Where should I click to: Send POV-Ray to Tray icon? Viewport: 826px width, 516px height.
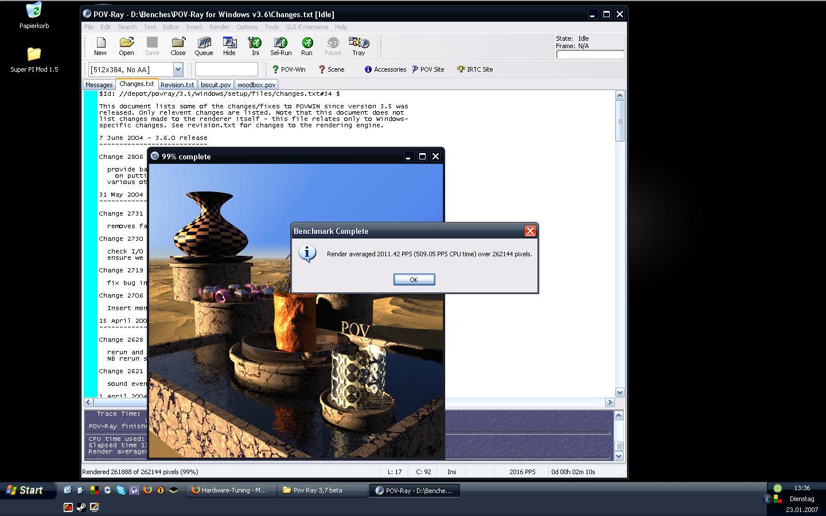click(359, 46)
